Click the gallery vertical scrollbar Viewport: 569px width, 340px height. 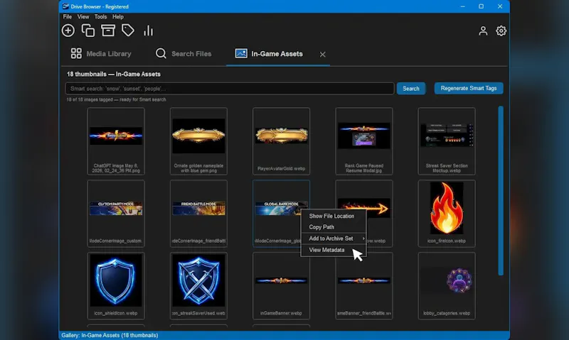(501, 190)
